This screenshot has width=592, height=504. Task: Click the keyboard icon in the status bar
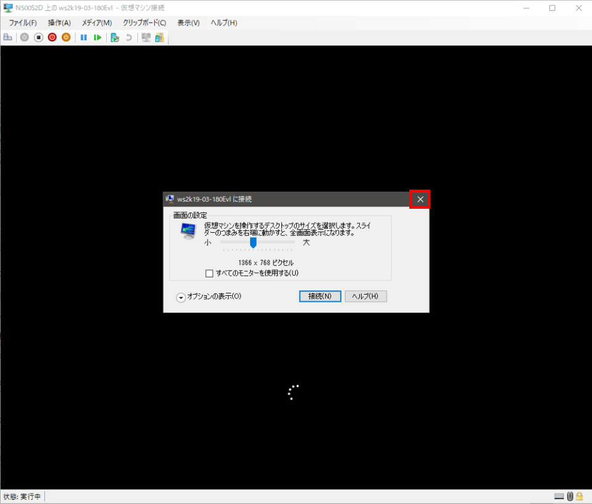[x=559, y=496]
